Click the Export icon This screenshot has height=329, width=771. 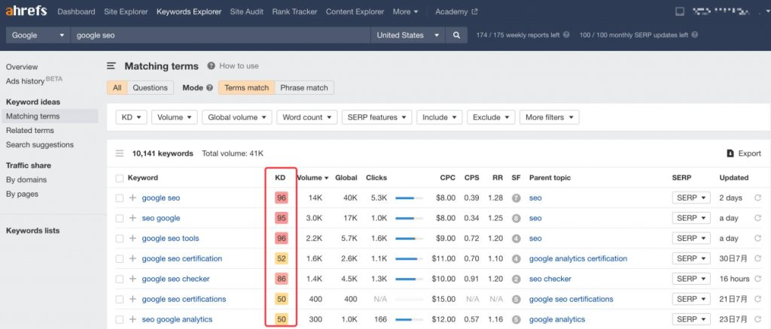tap(730, 153)
